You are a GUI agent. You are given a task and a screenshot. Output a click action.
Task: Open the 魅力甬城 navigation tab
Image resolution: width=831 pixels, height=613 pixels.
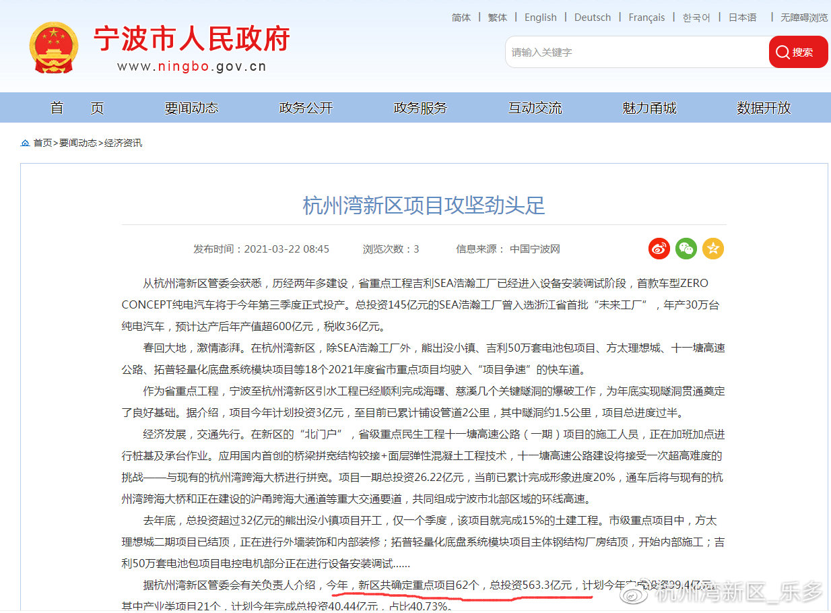pyautogui.click(x=650, y=108)
